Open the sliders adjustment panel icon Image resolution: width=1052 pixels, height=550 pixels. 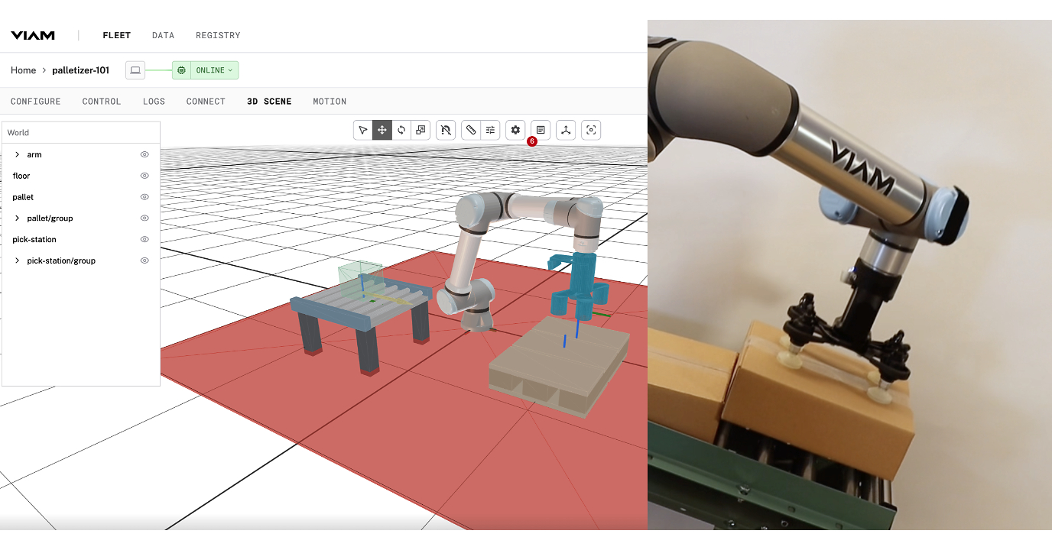point(490,130)
